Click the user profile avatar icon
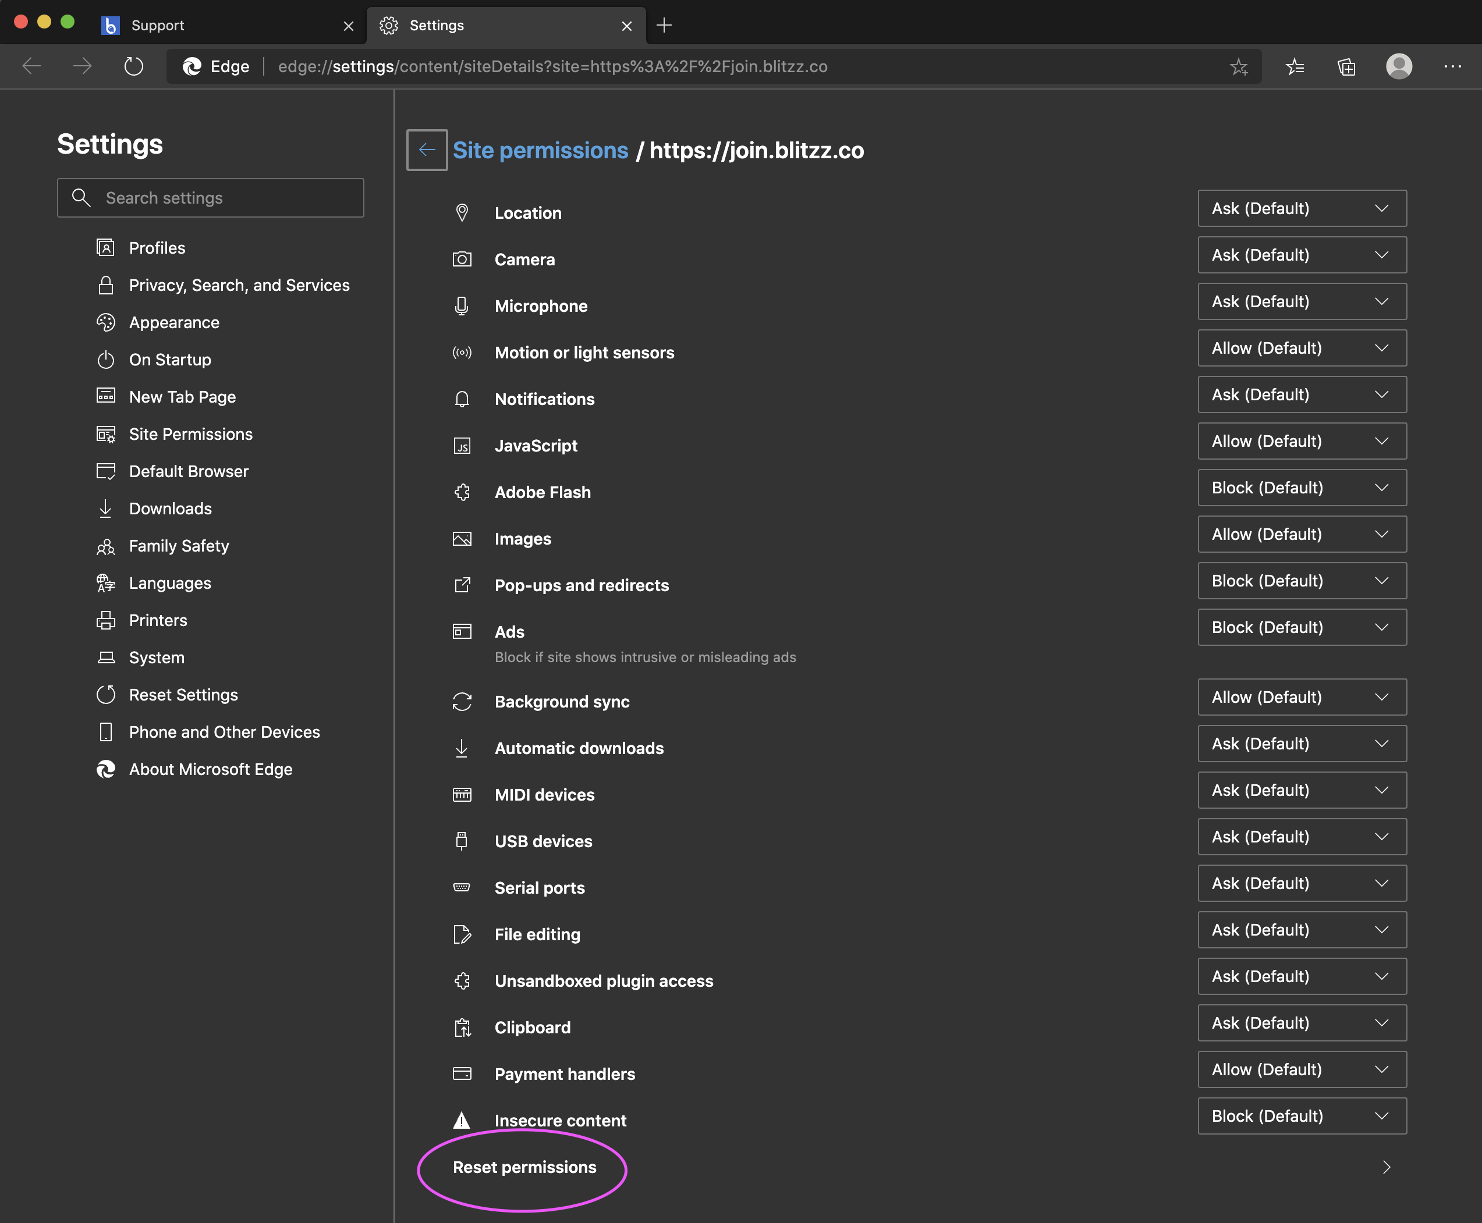Screen dimensions: 1482x1223 1398,67
